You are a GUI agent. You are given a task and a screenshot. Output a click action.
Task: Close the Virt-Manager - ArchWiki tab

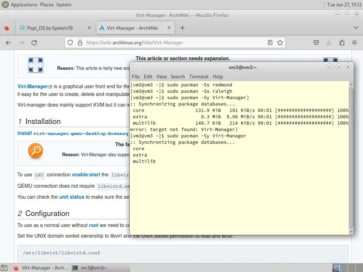tap(169, 28)
